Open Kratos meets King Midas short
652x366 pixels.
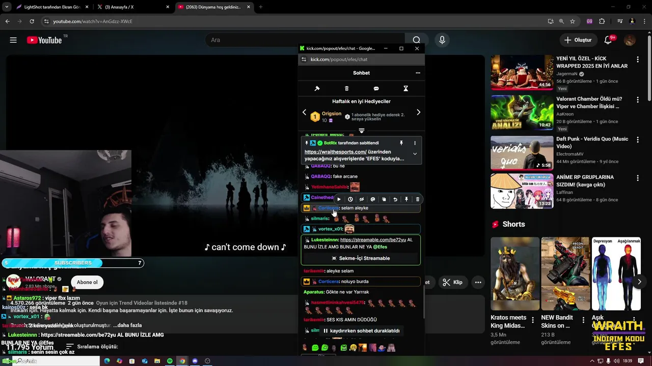click(x=515, y=273)
